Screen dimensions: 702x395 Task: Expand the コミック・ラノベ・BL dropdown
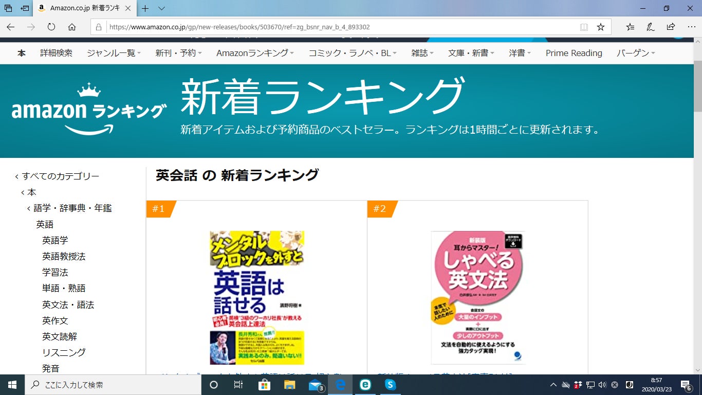pyautogui.click(x=353, y=53)
